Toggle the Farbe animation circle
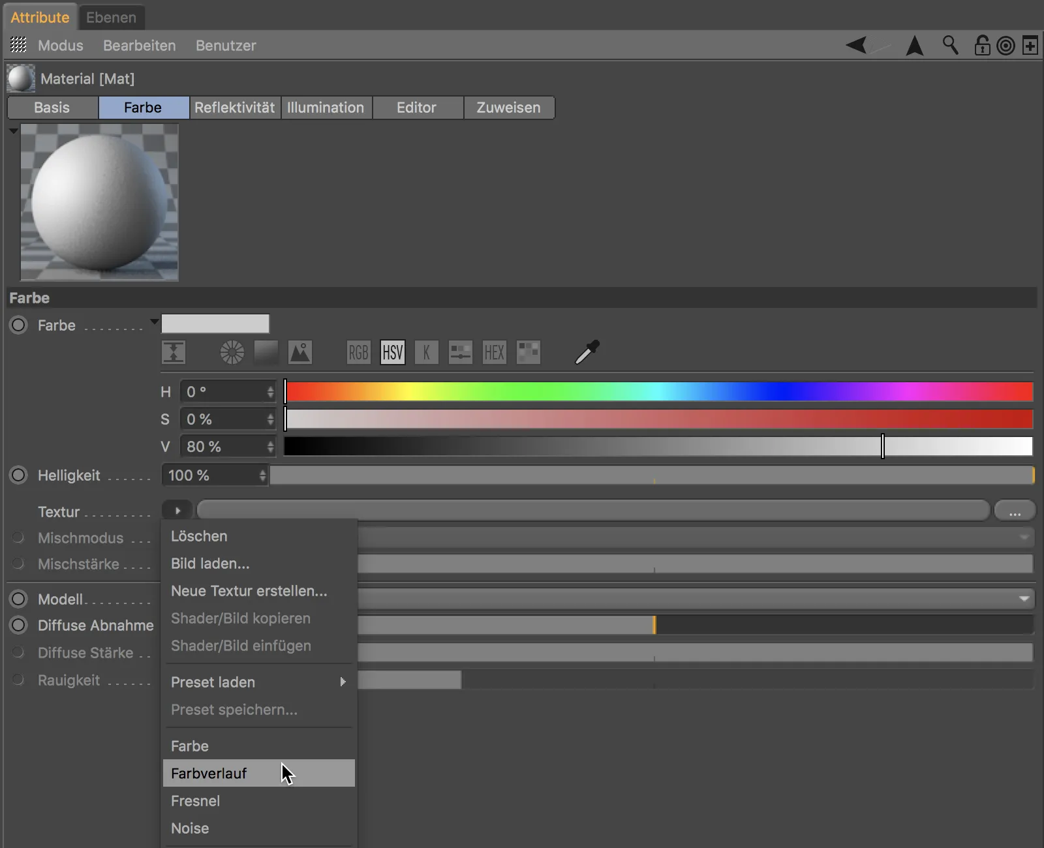This screenshot has height=848, width=1044. coord(18,325)
